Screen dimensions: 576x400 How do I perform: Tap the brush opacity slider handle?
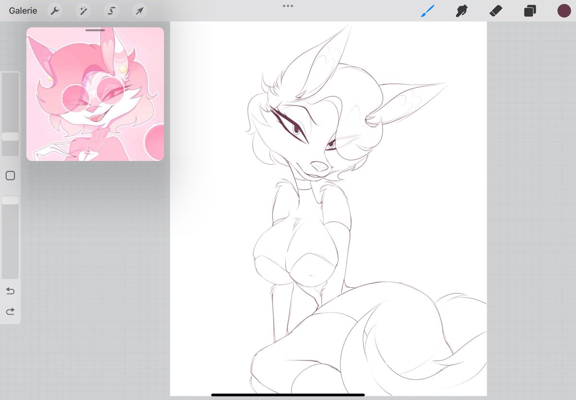pos(10,200)
